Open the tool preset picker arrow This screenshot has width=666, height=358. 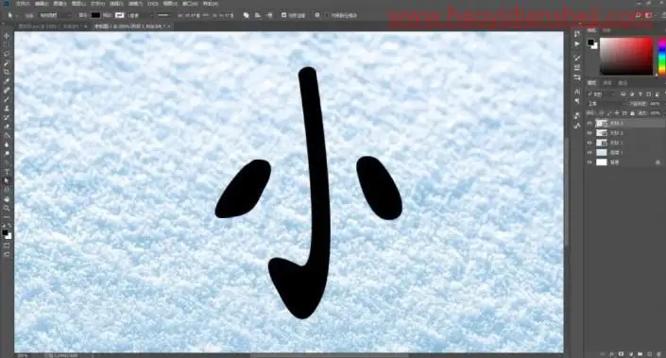[x=17, y=15]
